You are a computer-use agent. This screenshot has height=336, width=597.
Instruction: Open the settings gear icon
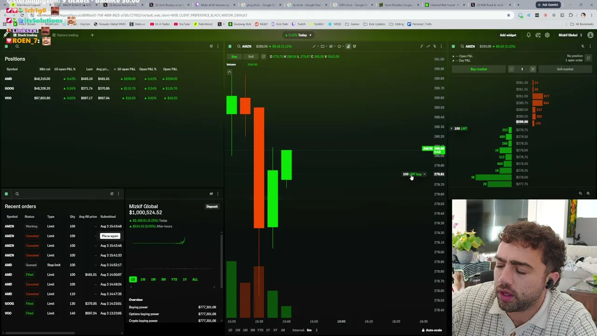coord(547,35)
